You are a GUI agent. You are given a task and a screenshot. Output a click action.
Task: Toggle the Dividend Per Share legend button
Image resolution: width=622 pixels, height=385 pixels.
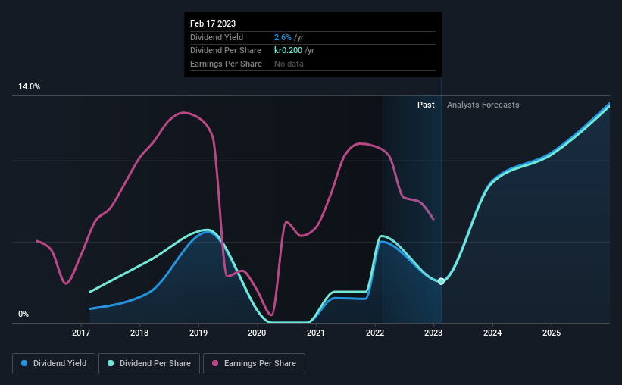click(x=149, y=364)
